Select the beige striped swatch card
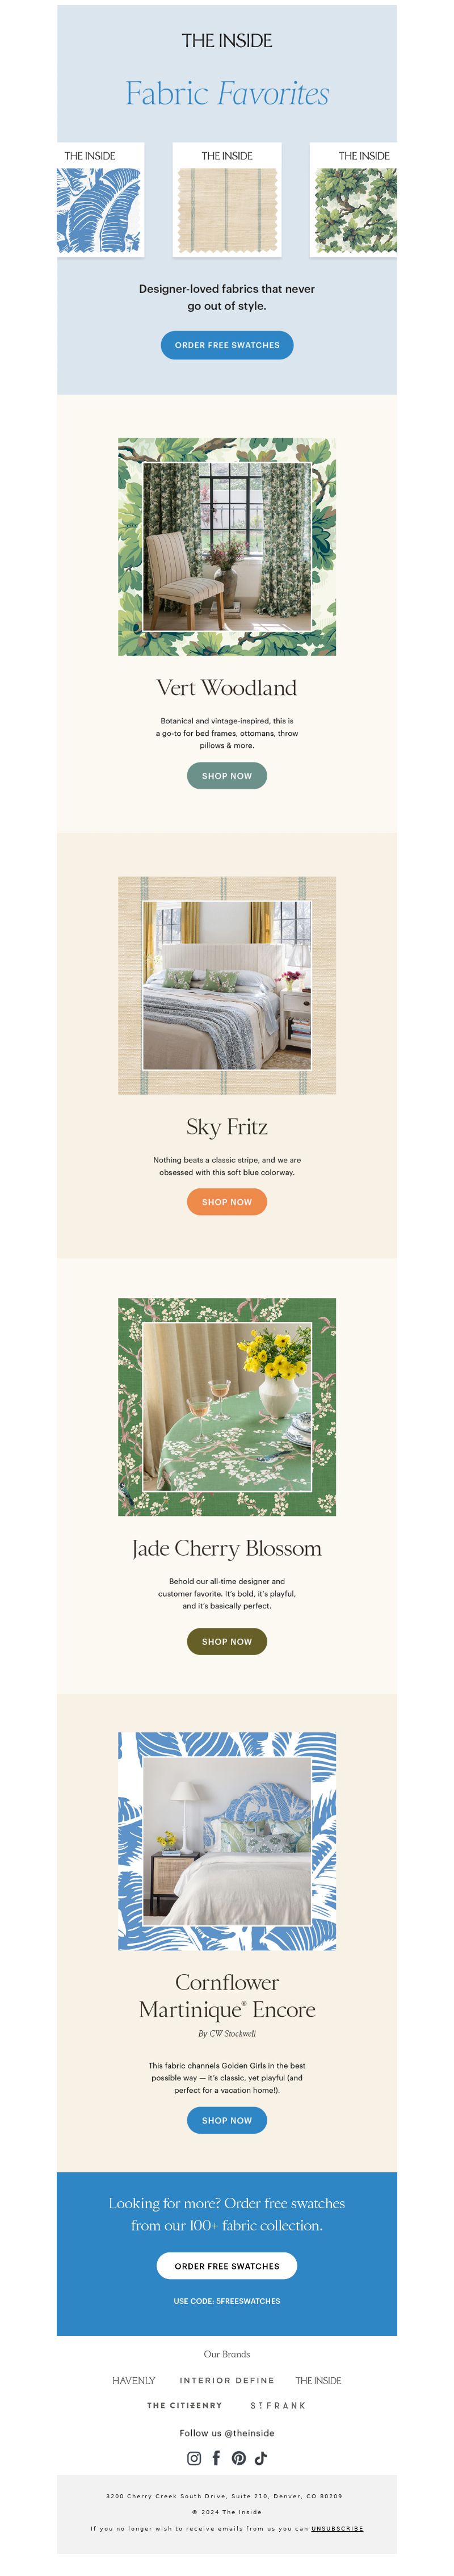The height and width of the screenshot is (2576, 454). click(x=227, y=200)
